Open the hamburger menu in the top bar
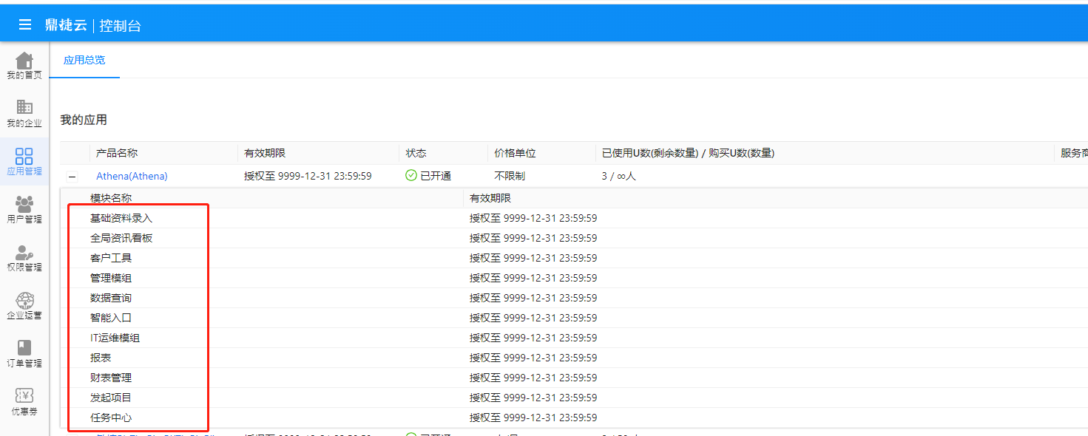The image size is (1088, 436). pyautogui.click(x=25, y=24)
